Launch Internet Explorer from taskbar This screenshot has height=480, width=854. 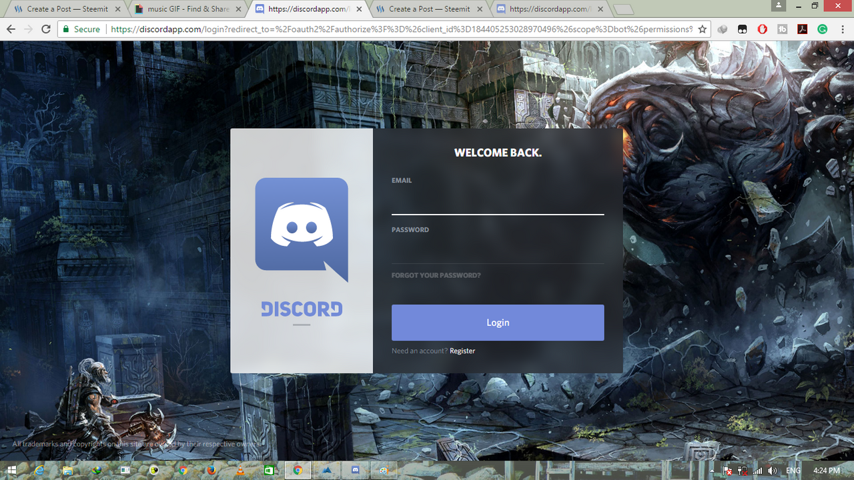click(39, 470)
